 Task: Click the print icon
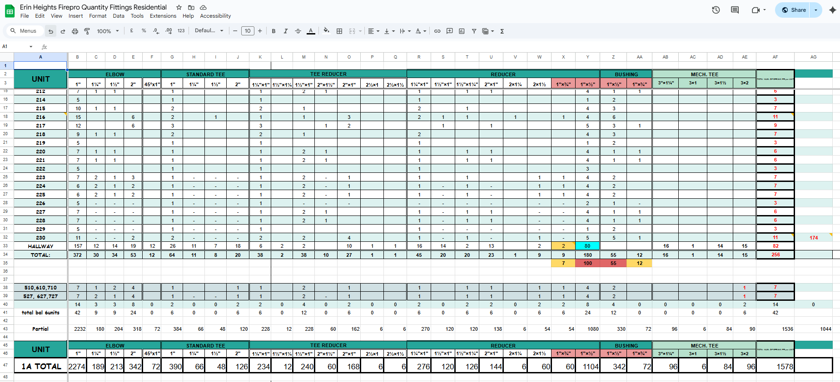(x=75, y=31)
